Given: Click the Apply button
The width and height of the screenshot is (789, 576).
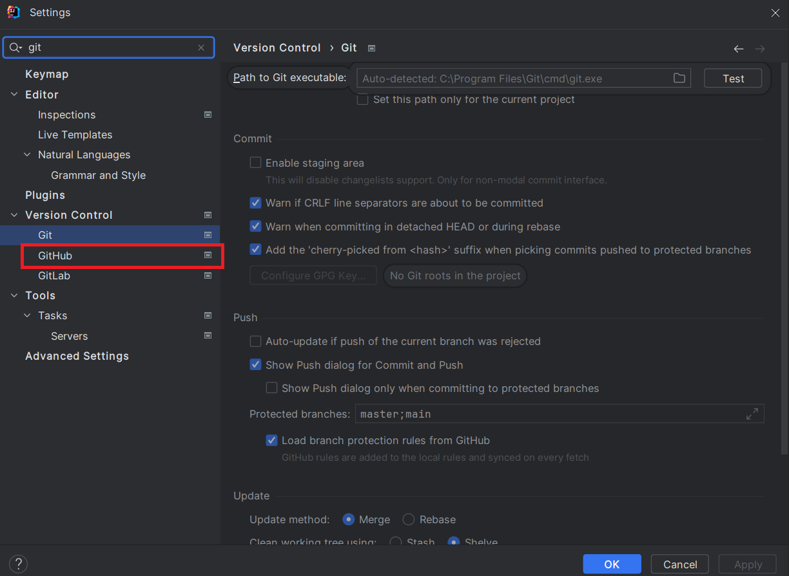Looking at the screenshot, I should (x=748, y=564).
